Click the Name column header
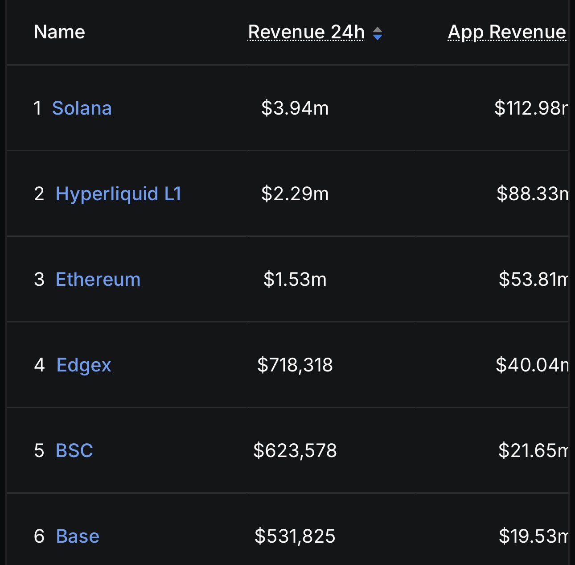This screenshot has height=565, width=575. pos(59,32)
